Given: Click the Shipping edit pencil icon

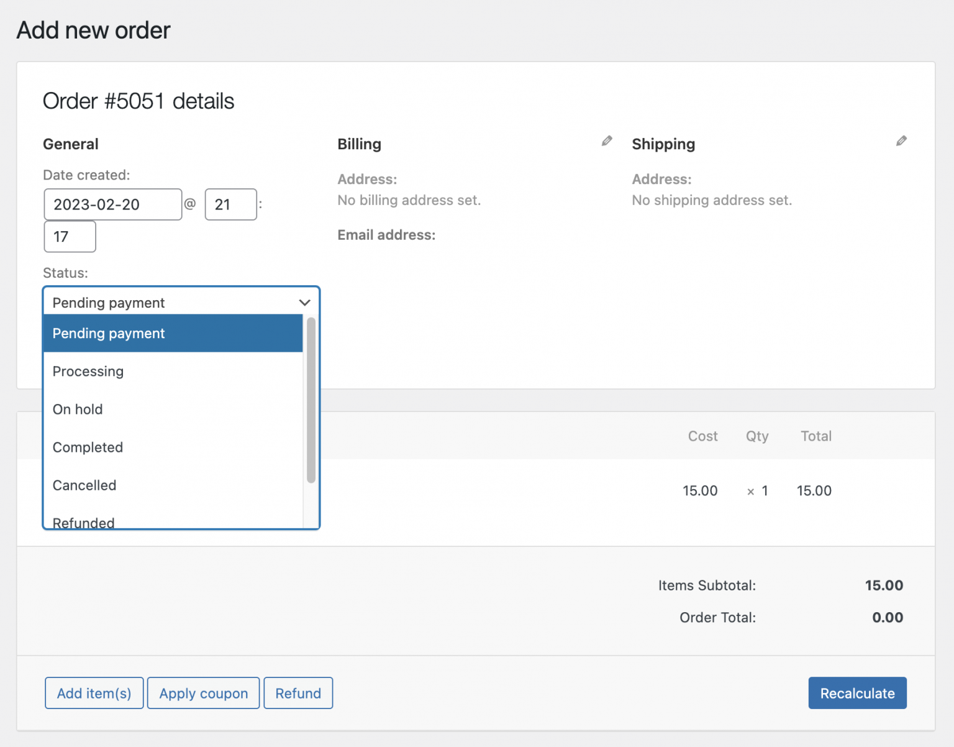Looking at the screenshot, I should click(901, 141).
